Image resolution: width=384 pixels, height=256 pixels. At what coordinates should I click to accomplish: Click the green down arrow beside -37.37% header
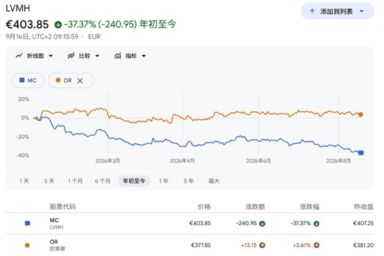pos(58,24)
